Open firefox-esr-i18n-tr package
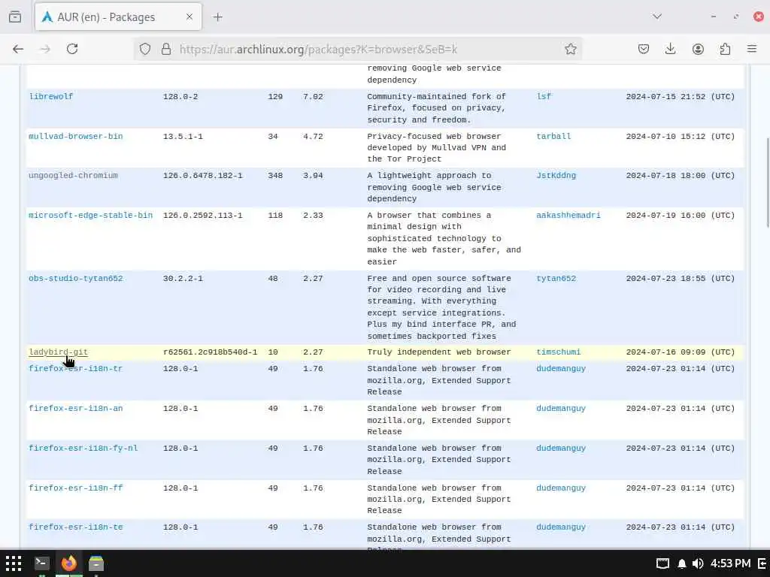770x577 pixels. (76, 369)
